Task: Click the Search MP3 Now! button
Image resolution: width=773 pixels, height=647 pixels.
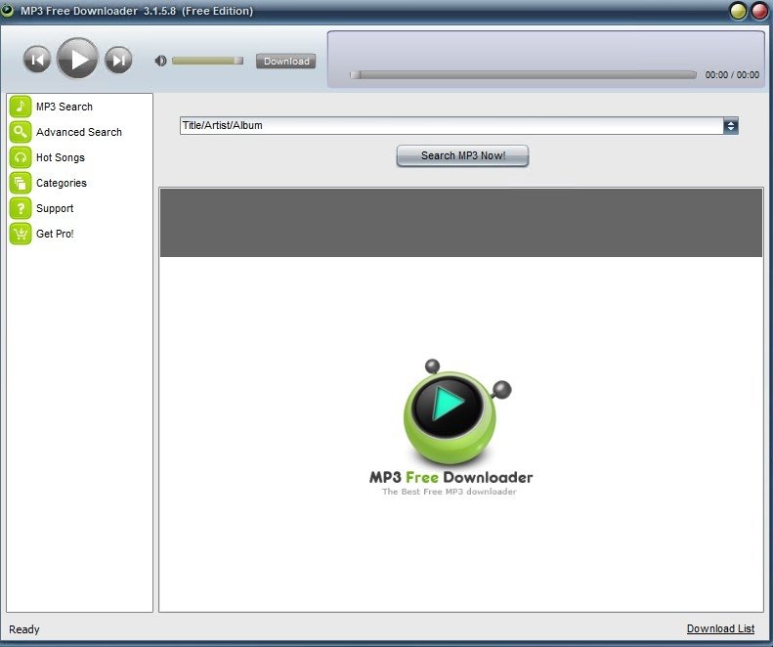Action: [x=462, y=155]
